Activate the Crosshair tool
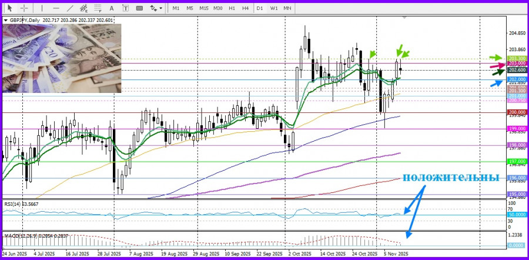 24,8
